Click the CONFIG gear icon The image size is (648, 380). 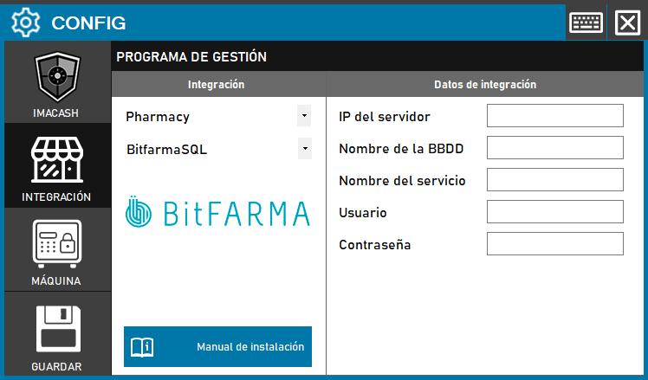(x=27, y=22)
